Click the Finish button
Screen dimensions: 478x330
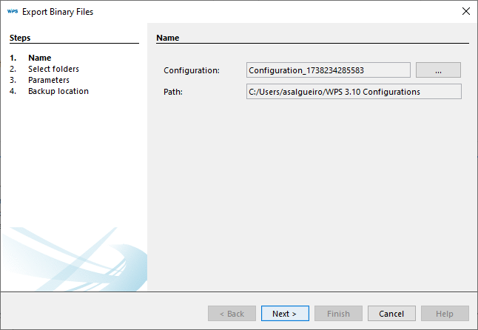pyautogui.click(x=338, y=314)
